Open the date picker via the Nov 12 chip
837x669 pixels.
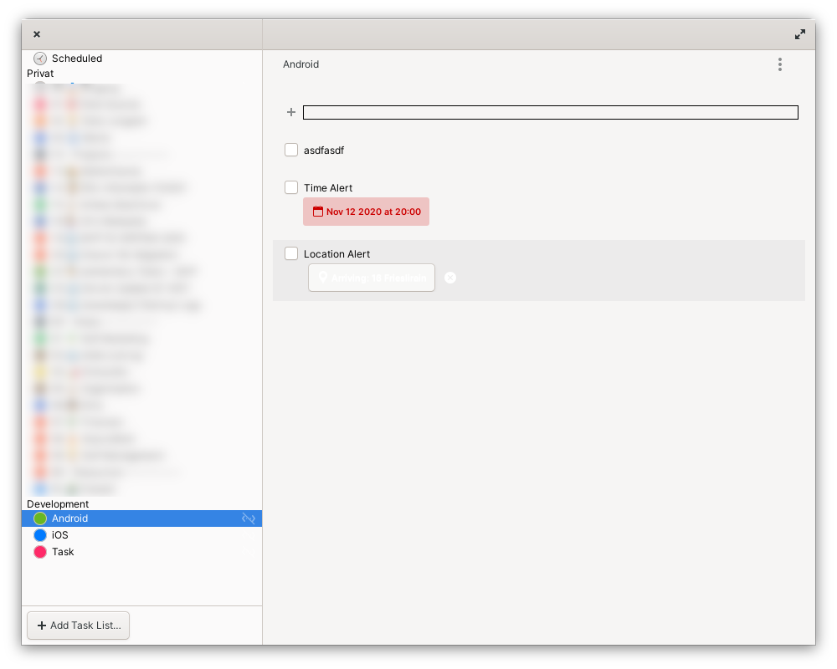coord(366,211)
